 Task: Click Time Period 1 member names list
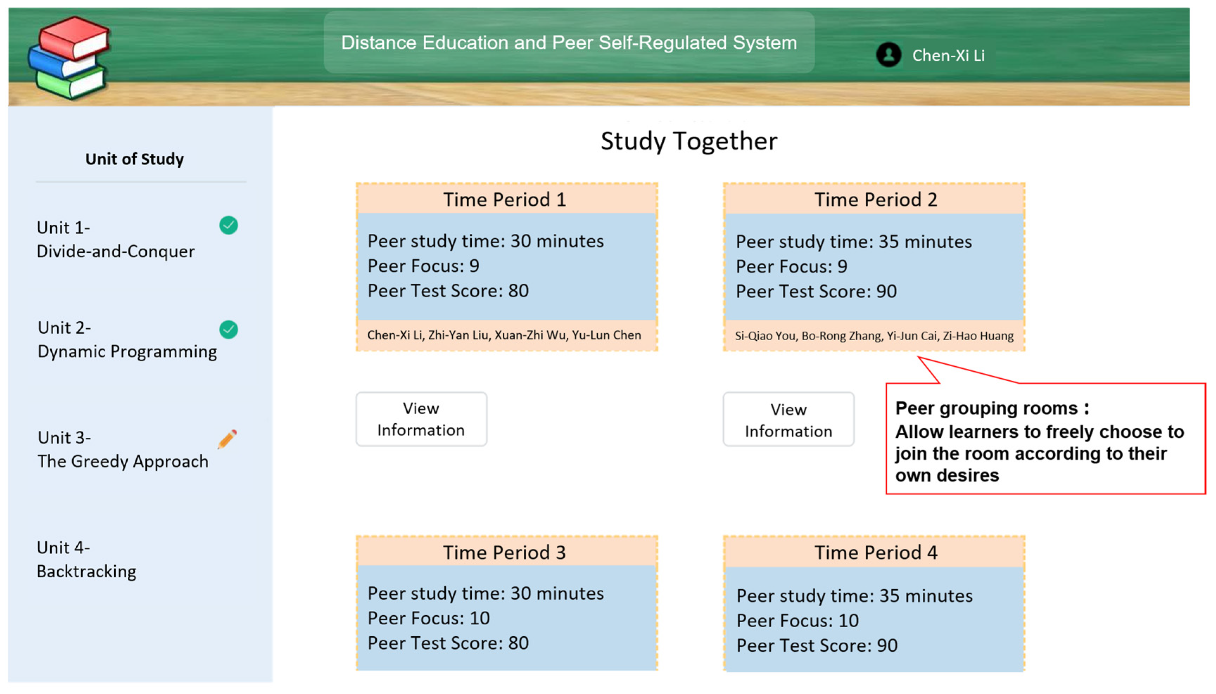(504, 335)
